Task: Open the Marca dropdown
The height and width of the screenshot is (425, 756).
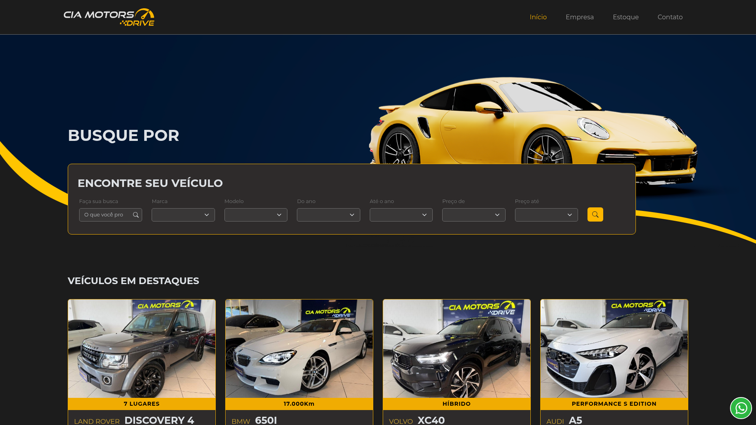Action: 183,215
